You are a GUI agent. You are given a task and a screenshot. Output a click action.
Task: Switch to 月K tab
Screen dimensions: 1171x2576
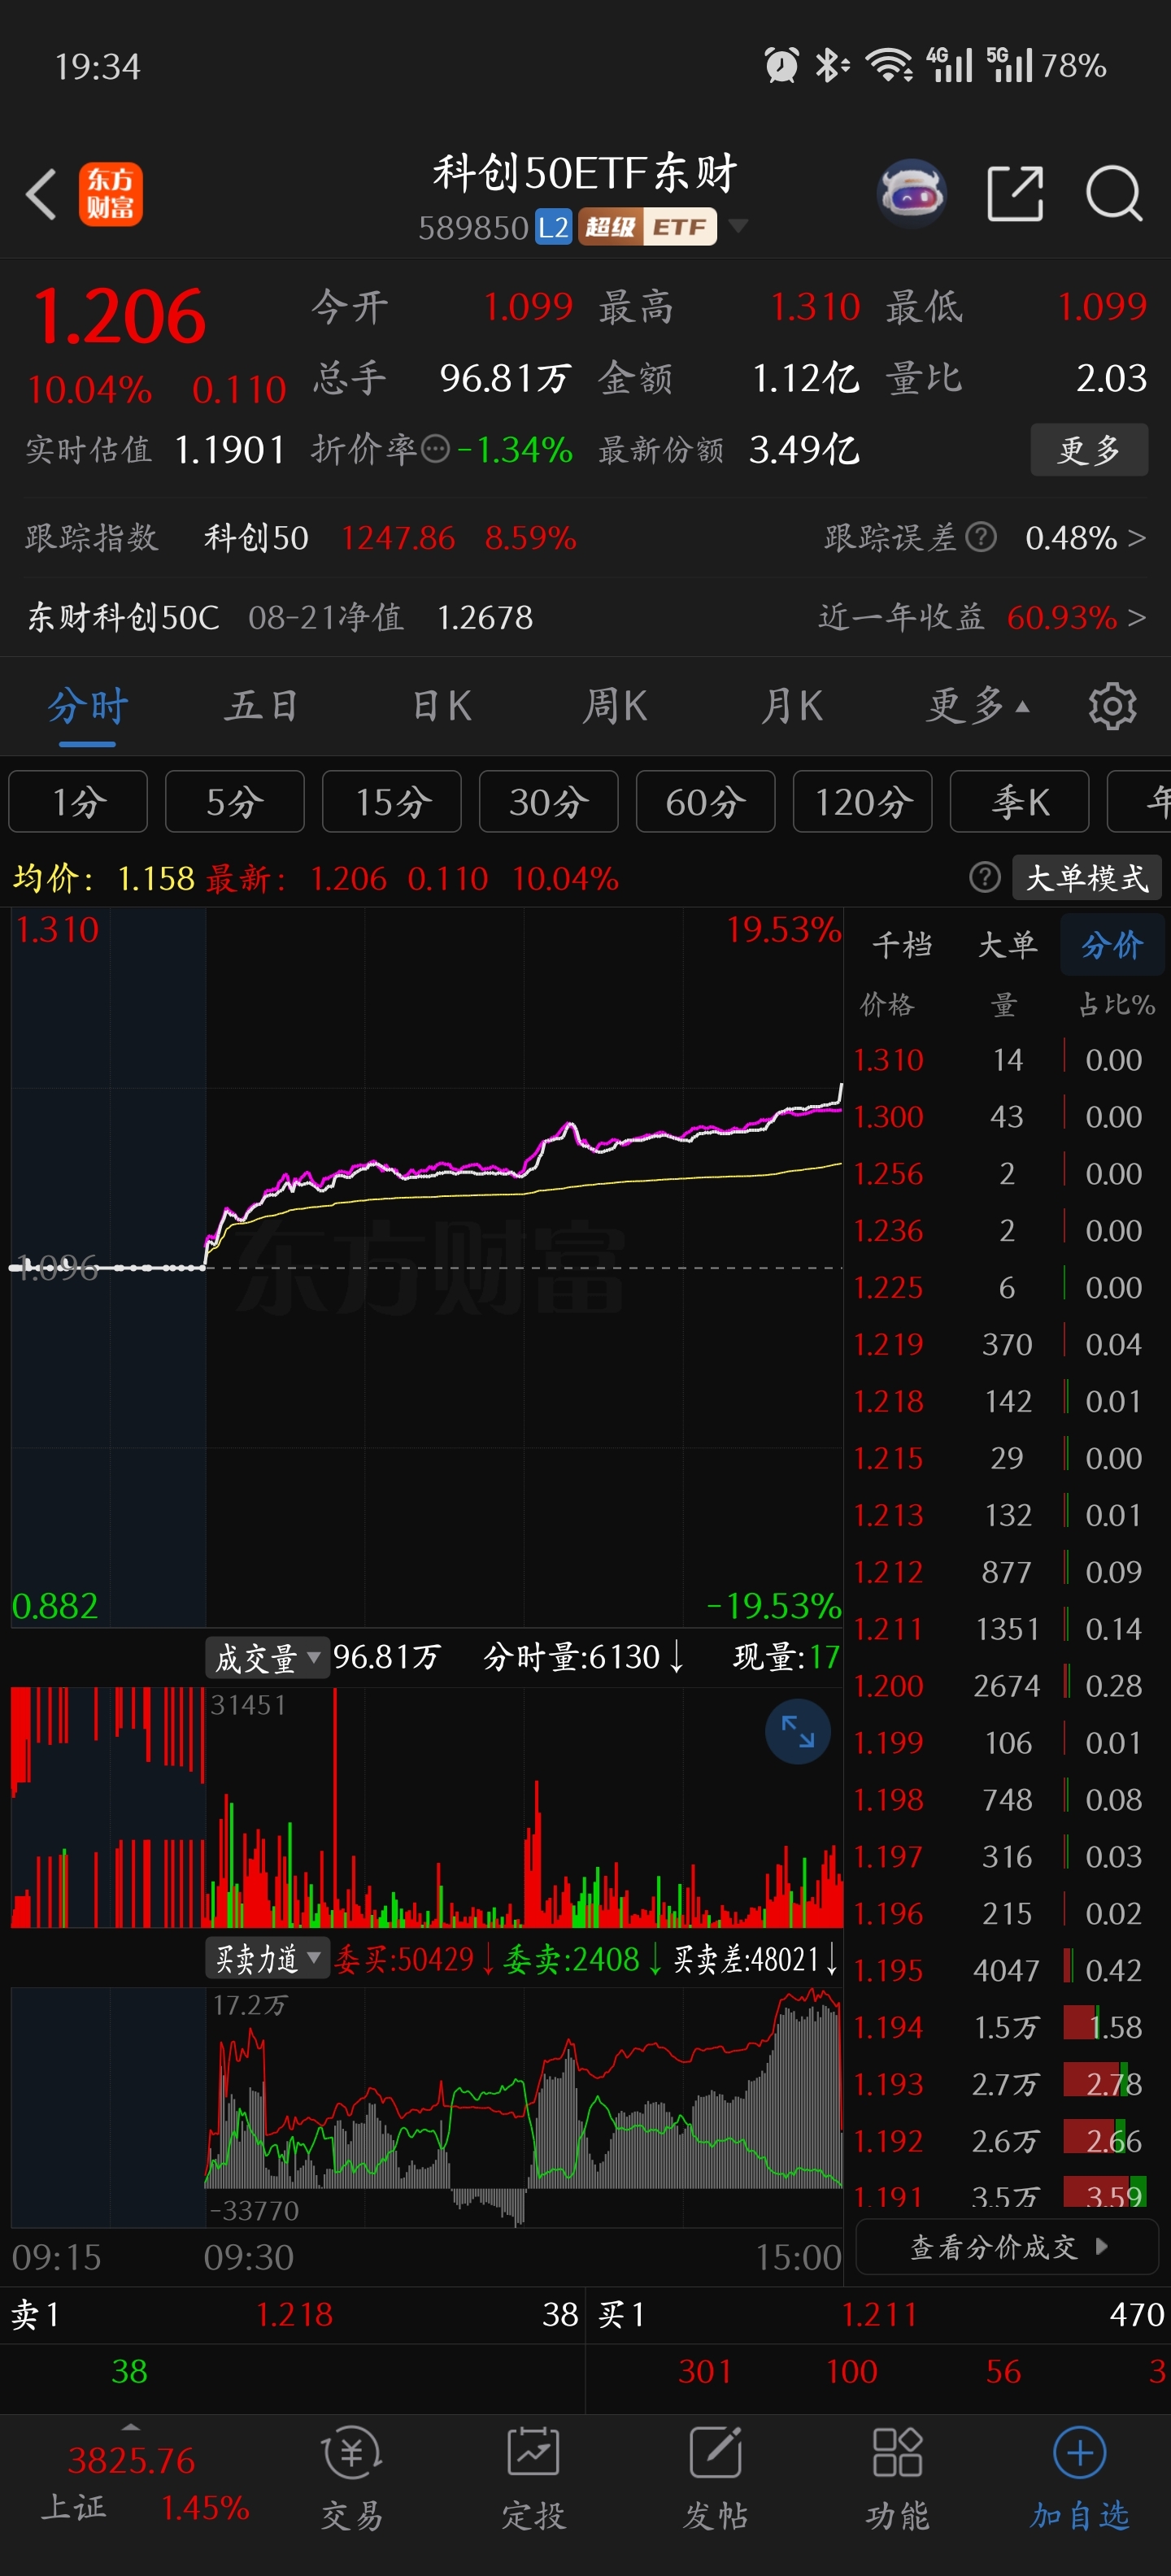pos(791,706)
